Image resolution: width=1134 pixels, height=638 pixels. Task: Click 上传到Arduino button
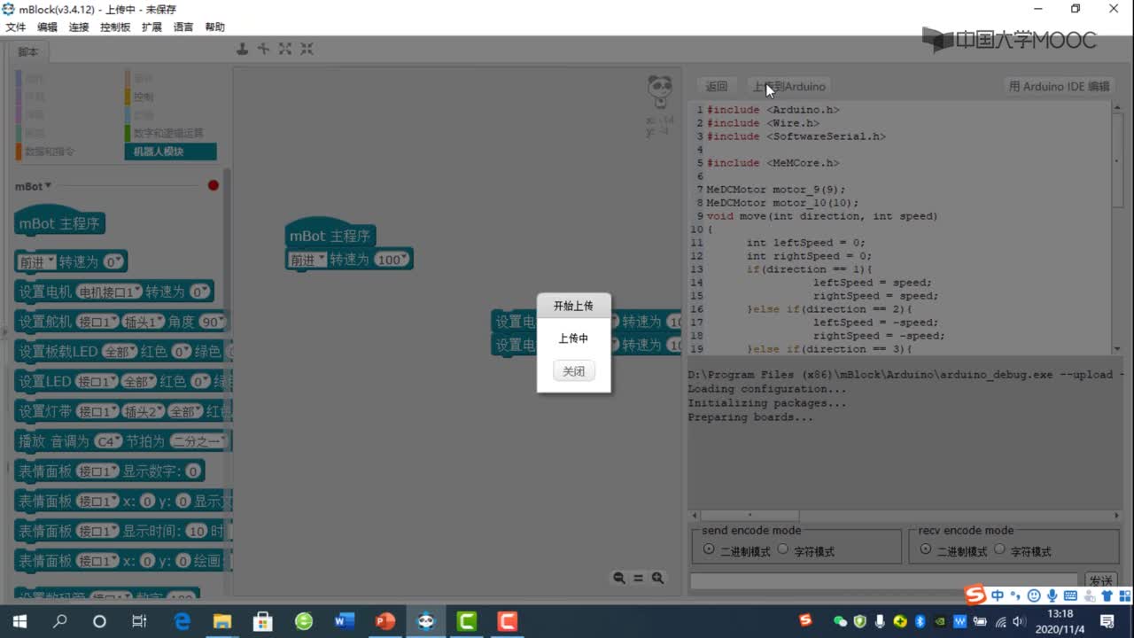point(788,86)
